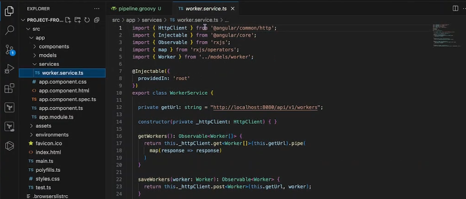This screenshot has height=199, width=466.
Task: Split the editor to the right
Action: (x=455, y=8)
